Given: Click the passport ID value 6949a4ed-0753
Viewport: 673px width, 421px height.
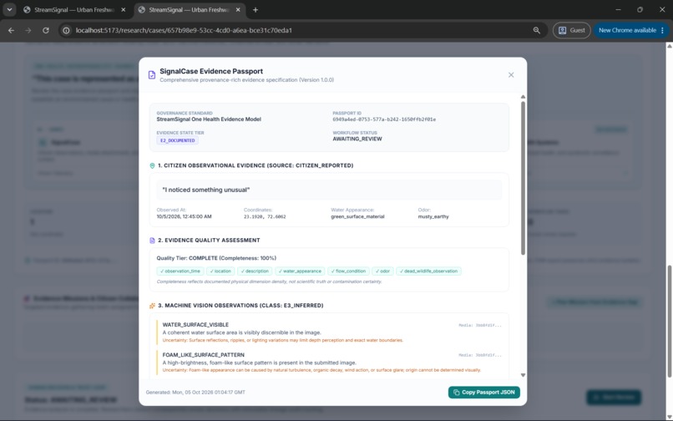Looking at the screenshot, I should pyautogui.click(x=384, y=119).
